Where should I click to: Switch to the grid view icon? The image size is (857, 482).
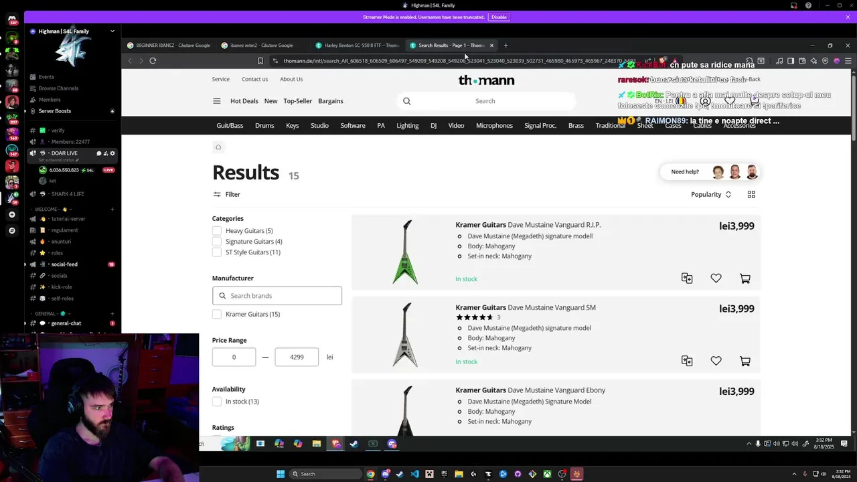pyautogui.click(x=751, y=195)
